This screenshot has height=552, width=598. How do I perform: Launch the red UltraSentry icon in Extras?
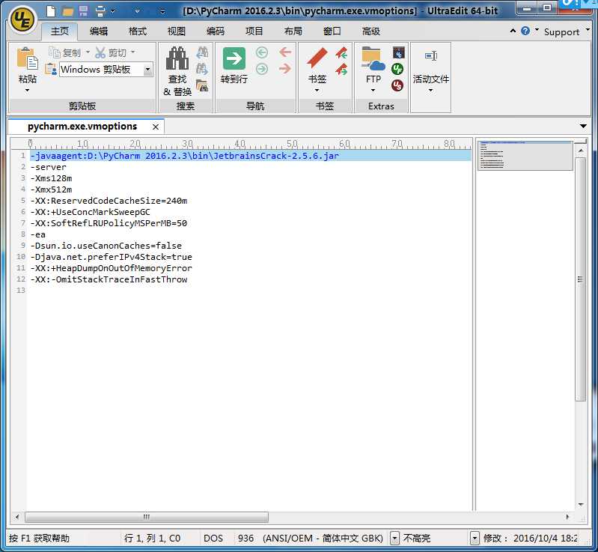click(397, 85)
